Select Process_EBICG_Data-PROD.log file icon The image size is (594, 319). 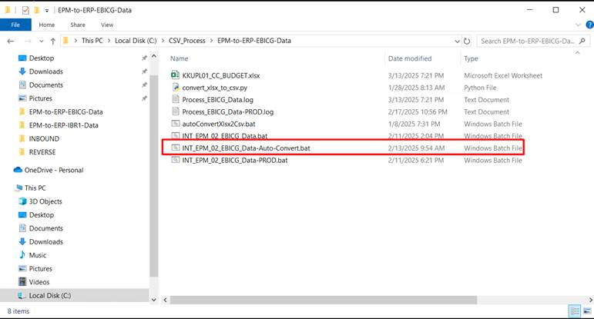tap(175, 111)
